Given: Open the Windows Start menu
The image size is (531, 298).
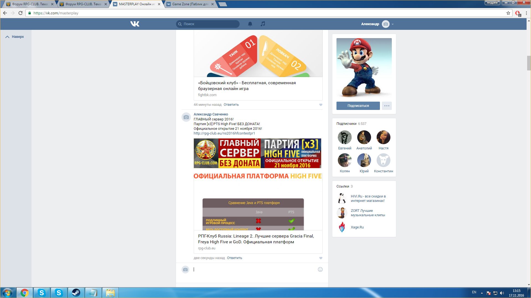Looking at the screenshot, I should coord(7,293).
